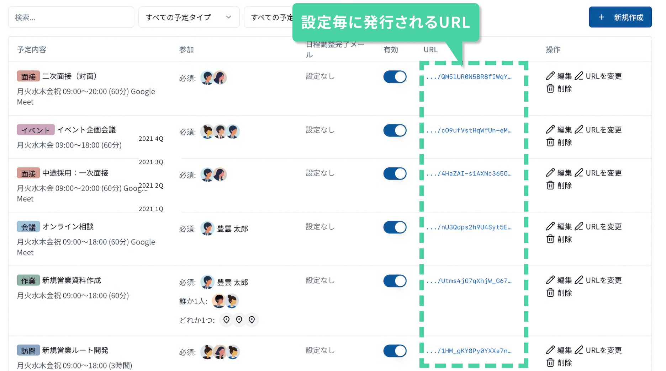Click the third location pin in the 作業 row
666x371 pixels.
(252, 319)
